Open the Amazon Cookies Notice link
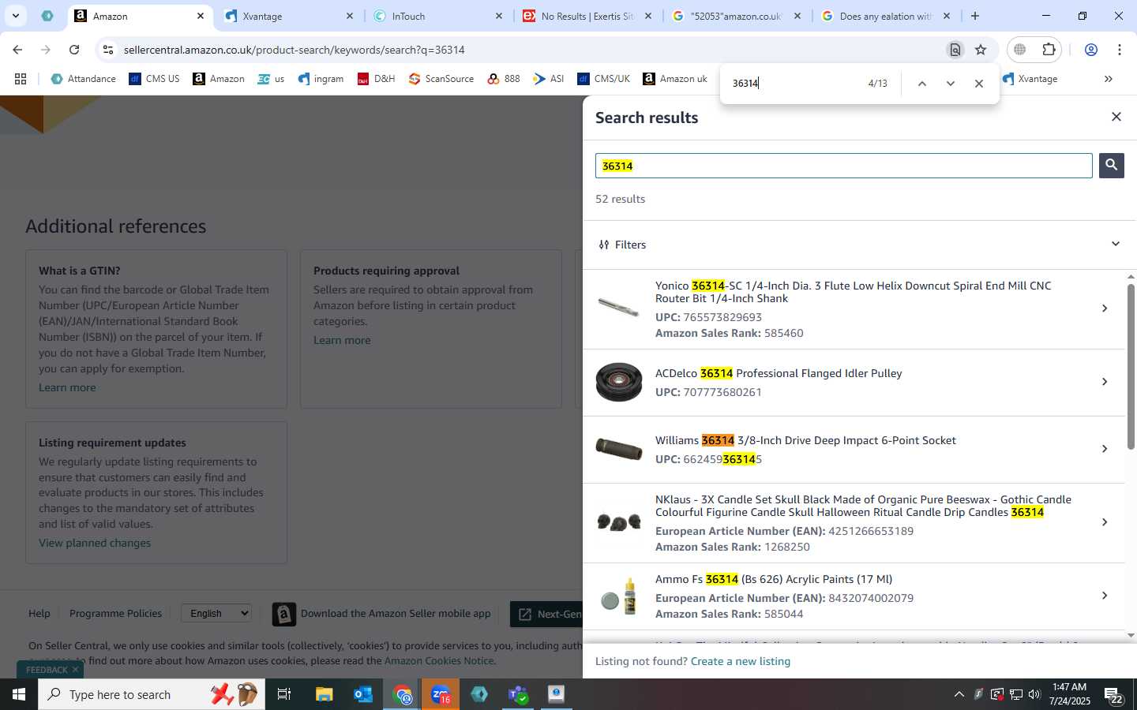The width and height of the screenshot is (1137, 710). tap(439, 661)
